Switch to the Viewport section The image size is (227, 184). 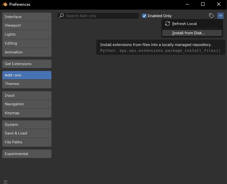point(27,25)
